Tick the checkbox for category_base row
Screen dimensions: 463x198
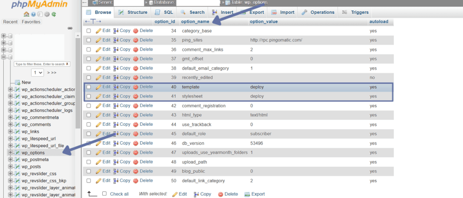[89, 31]
